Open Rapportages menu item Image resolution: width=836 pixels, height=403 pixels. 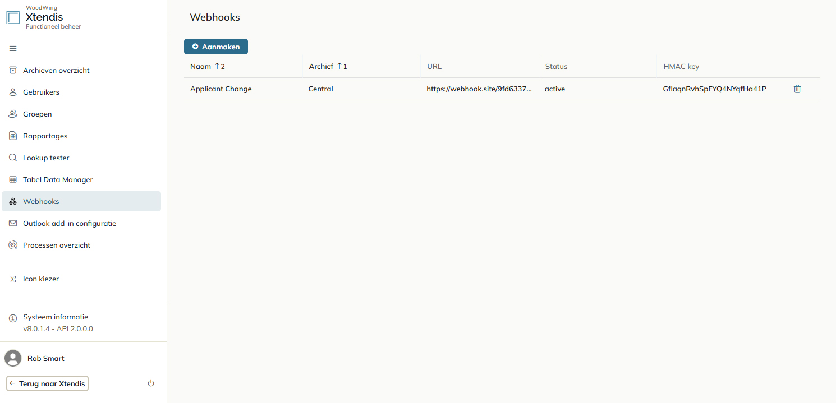coord(81,136)
